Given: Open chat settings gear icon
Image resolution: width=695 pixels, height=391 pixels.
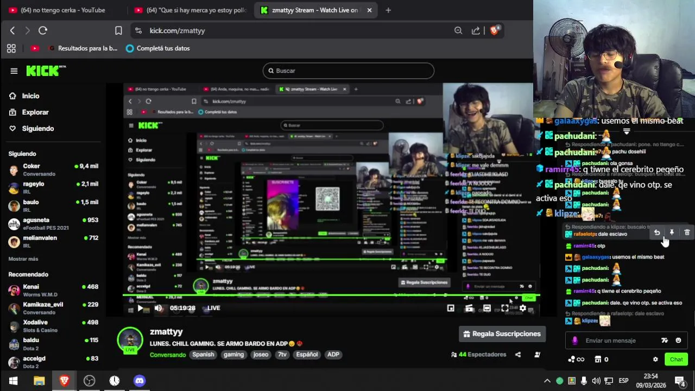Looking at the screenshot, I should (655, 360).
